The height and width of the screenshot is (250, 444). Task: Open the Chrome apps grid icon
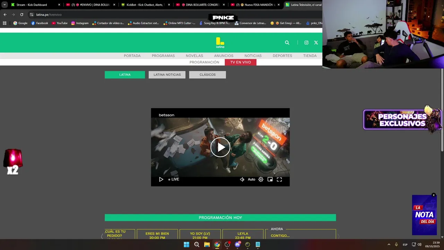pyautogui.click(x=5, y=23)
